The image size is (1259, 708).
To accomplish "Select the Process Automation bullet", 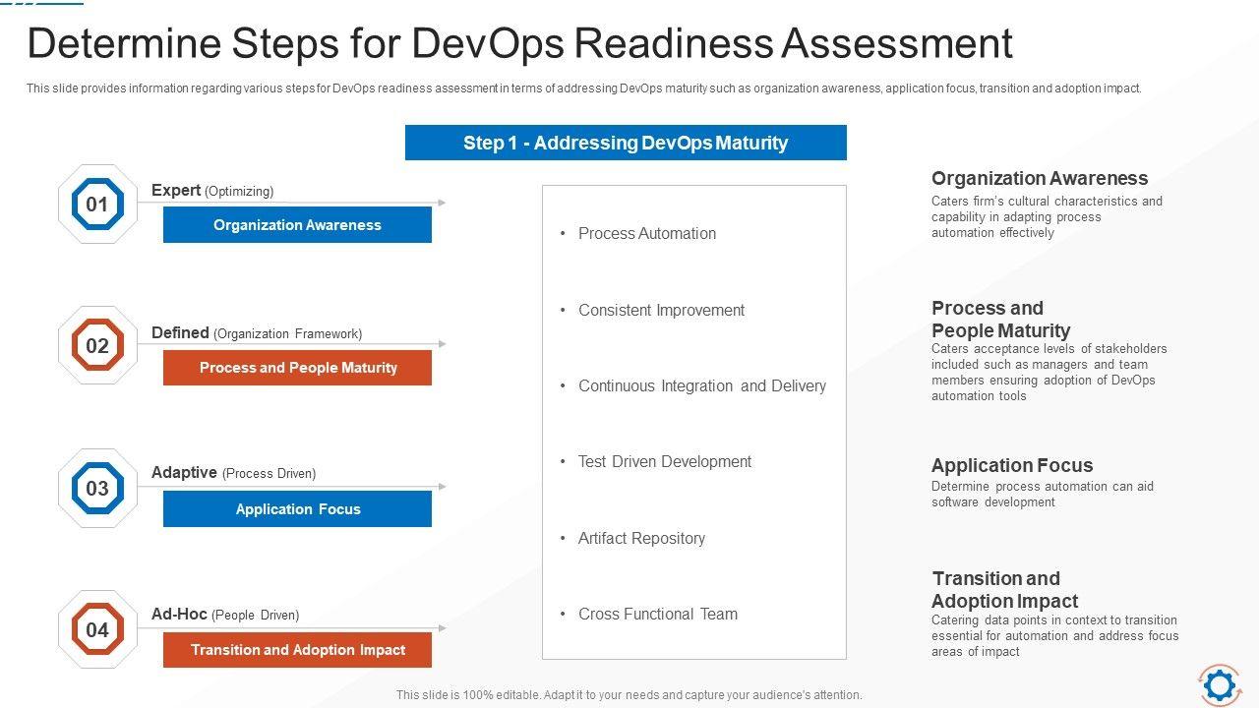I will point(646,233).
